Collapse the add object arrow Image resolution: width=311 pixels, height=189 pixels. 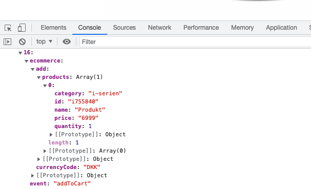[x=32, y=69]
